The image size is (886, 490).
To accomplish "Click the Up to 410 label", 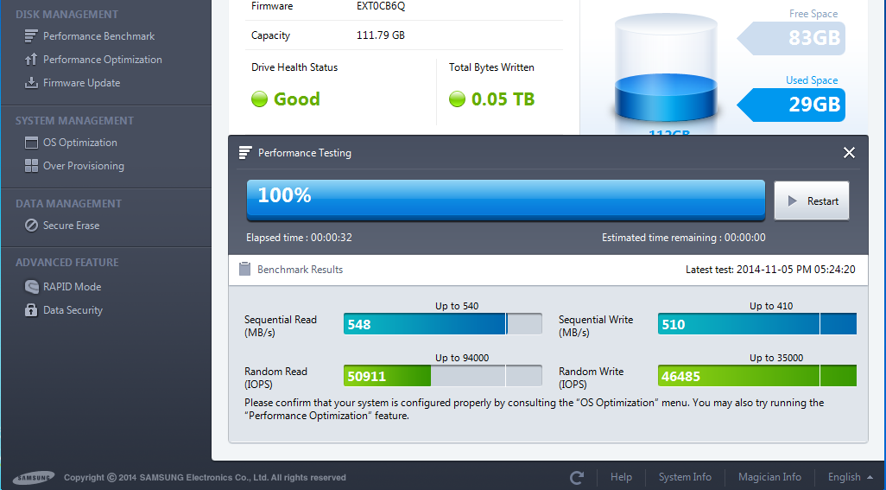I will [x=771, y=306].
